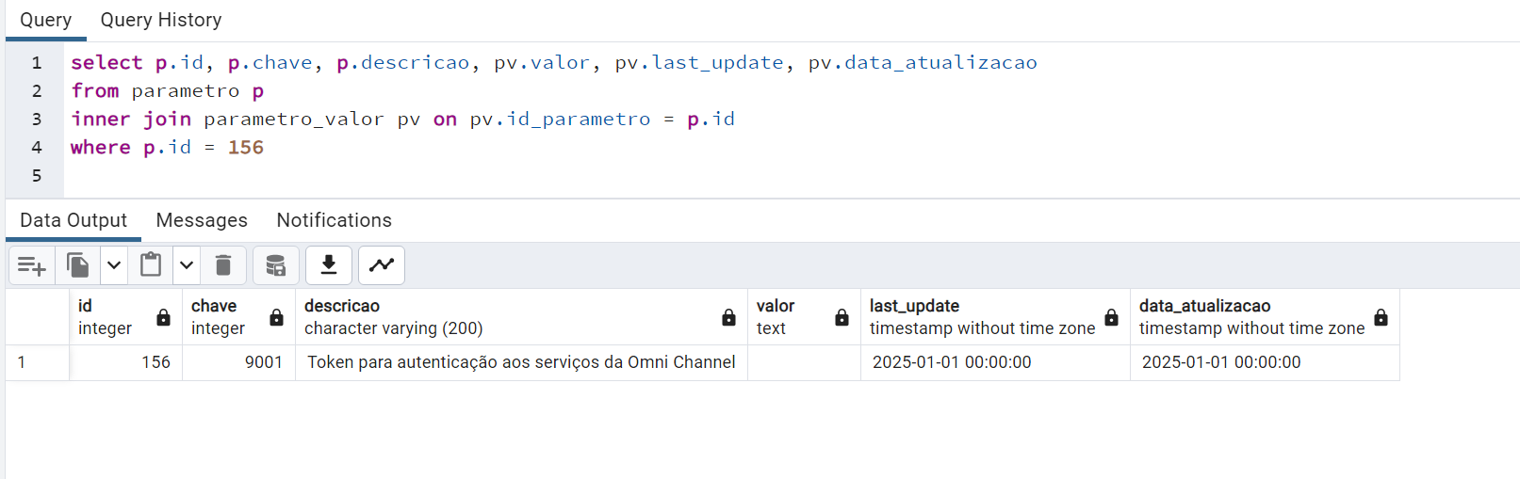Switch to the Query History tab
The height and width of the screenshot is (479, 1520).
pyautogui.click(x=161, y=20)
